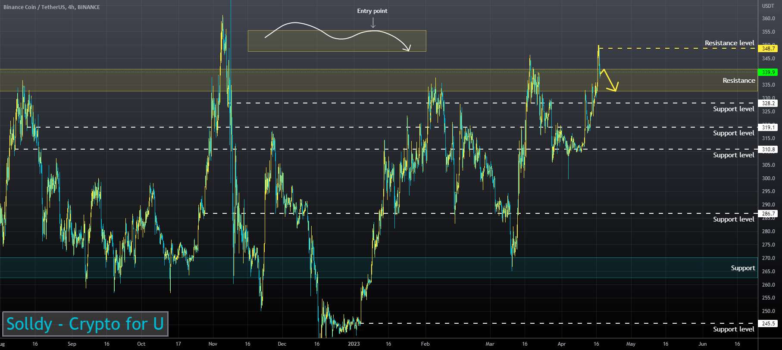Image resolution: width=782 pixels, height=350 pixels.
Task: Select the 295.0 price axis value
Action: 768,191
